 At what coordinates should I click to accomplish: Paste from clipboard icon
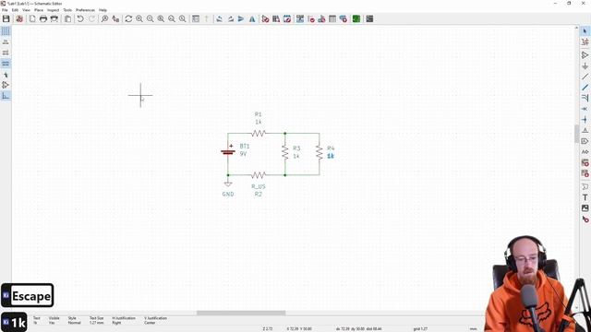point(67,18)
